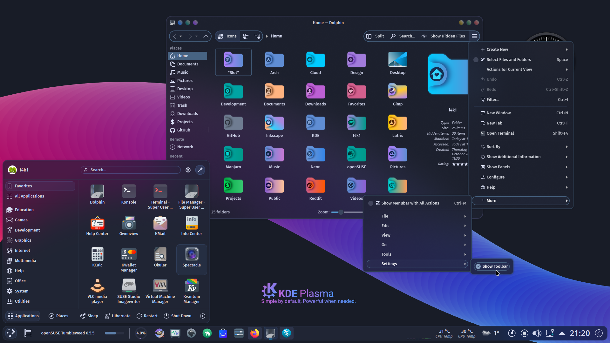
Task: Open launcher settings gear icon
Action: coord(188,170)
